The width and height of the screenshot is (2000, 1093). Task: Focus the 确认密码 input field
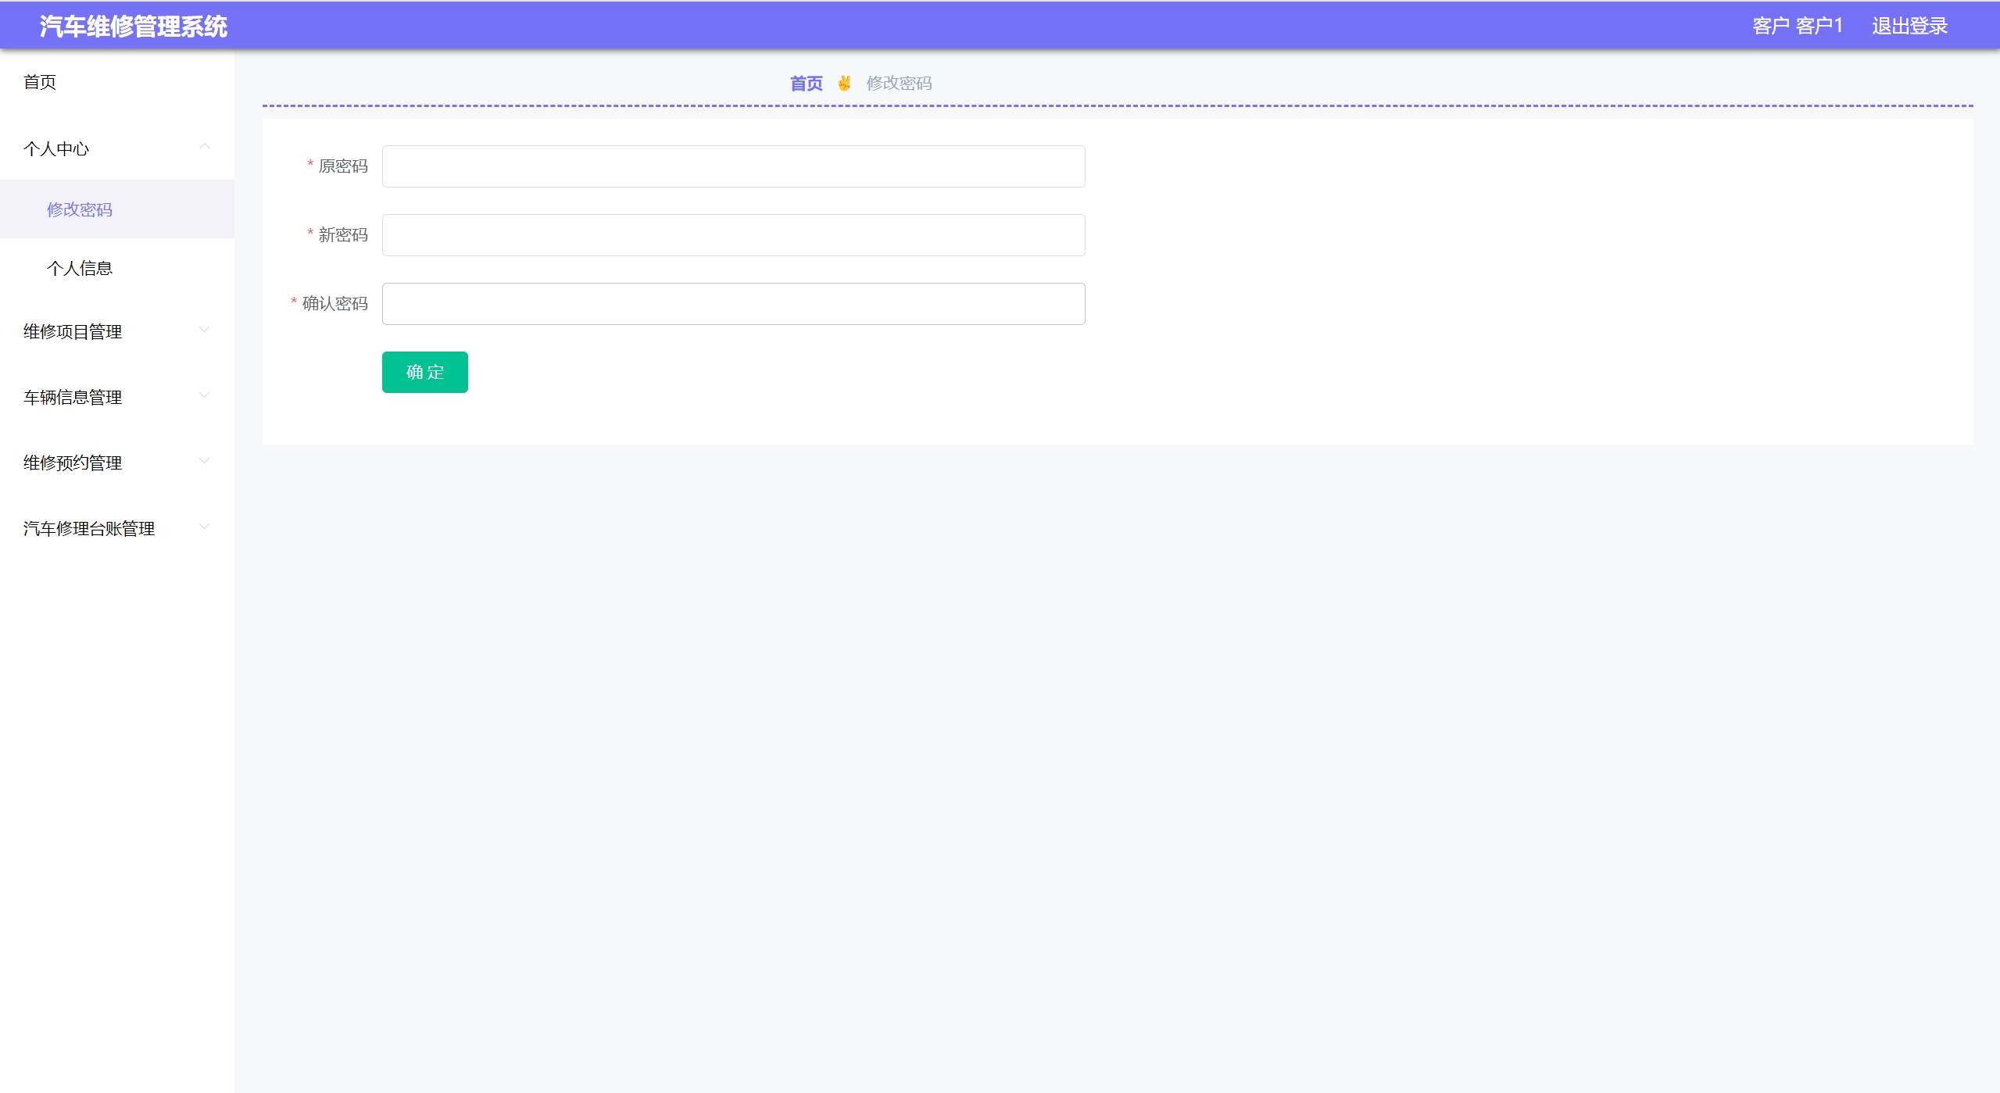[x=733, y=304]
